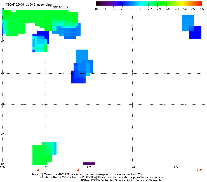207x182 pixels.
Task: Click latitude axis label 24
Action: (2, 104)
